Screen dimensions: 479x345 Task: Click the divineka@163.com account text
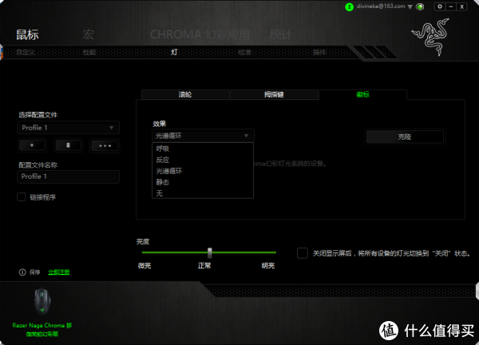click(x=381, y=6)
